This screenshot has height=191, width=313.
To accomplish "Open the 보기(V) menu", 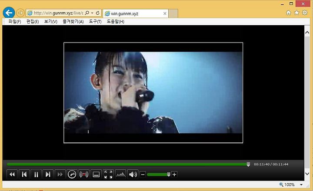I will tap(51, 22).
